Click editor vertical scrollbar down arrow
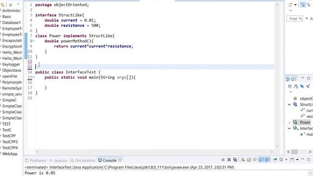The width and height of the screenshot is (313, 176). [x=277, y=146]
